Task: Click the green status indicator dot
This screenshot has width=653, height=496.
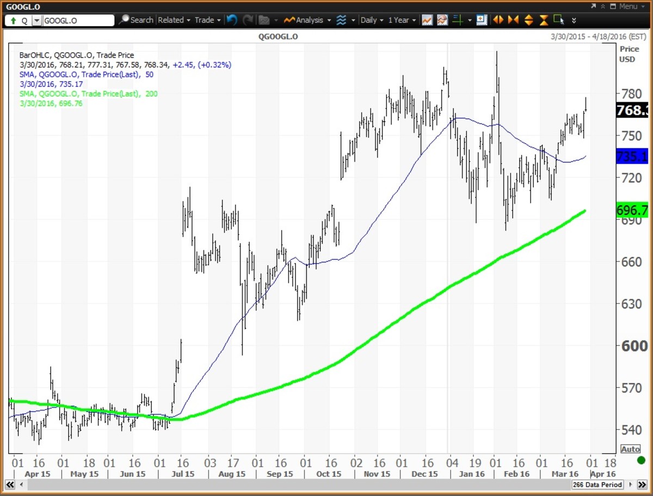Action: tap(641, 461)
